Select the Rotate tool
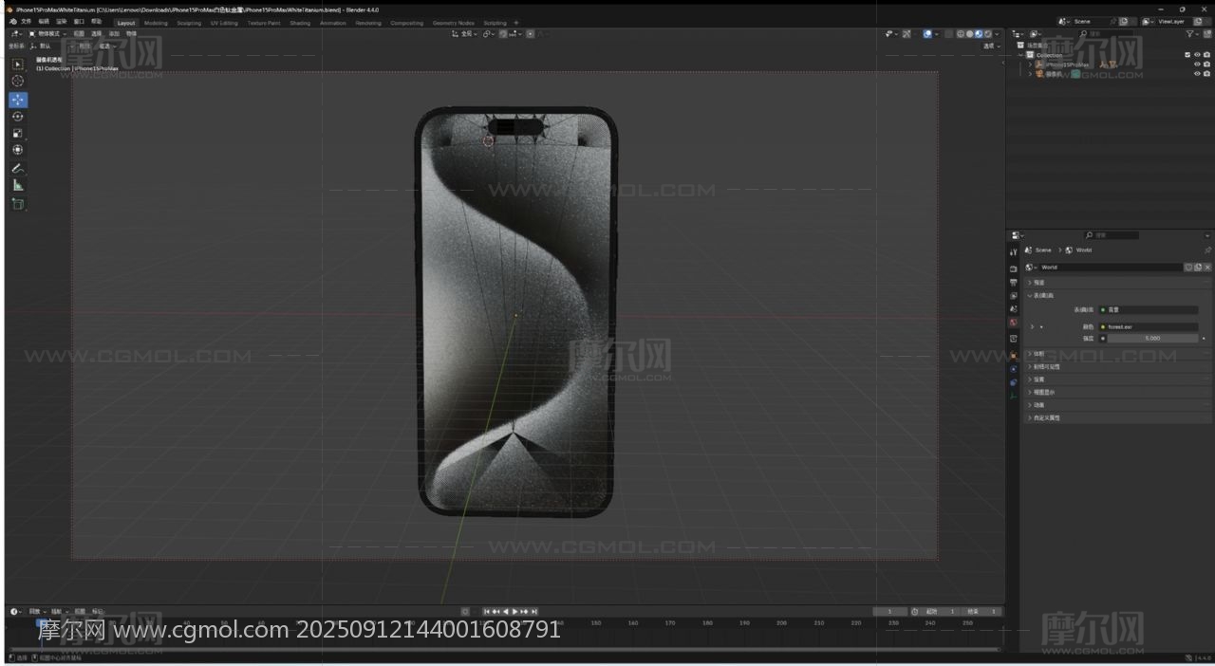This screenshot has height=666, width=1215. pyautogui.click(x=17, y=117)
